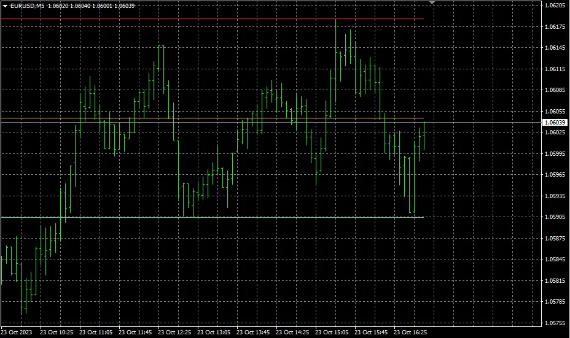Click the current price label 1.06039
Screen dimensions: 570x338
(554, 123)
